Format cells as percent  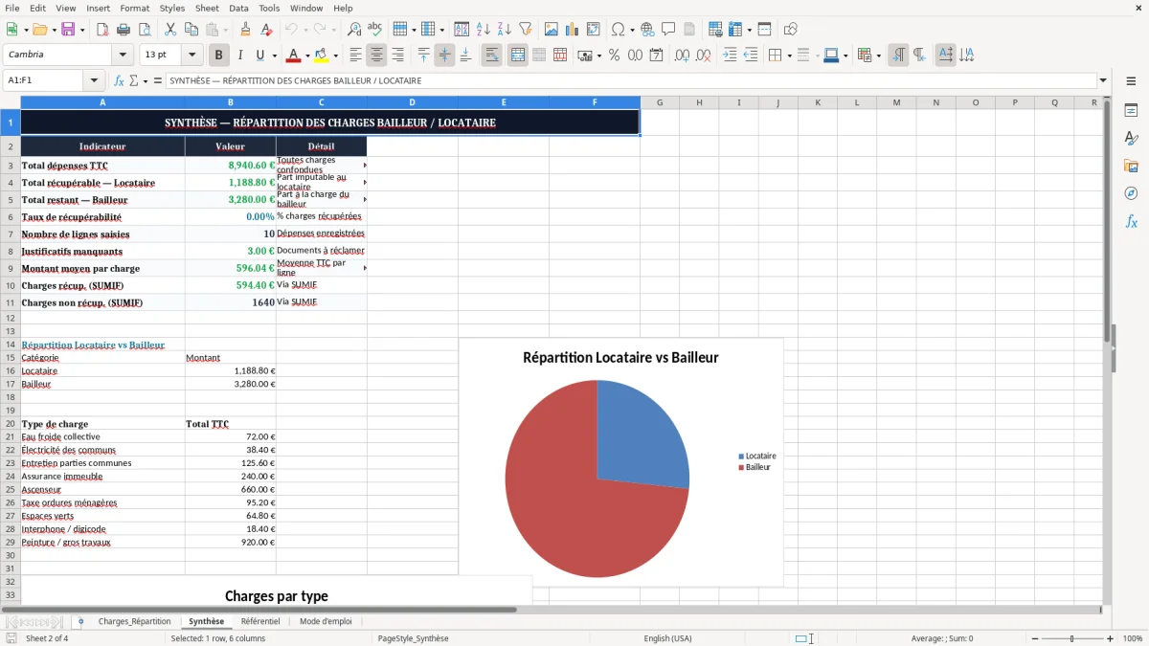(614, 56)
